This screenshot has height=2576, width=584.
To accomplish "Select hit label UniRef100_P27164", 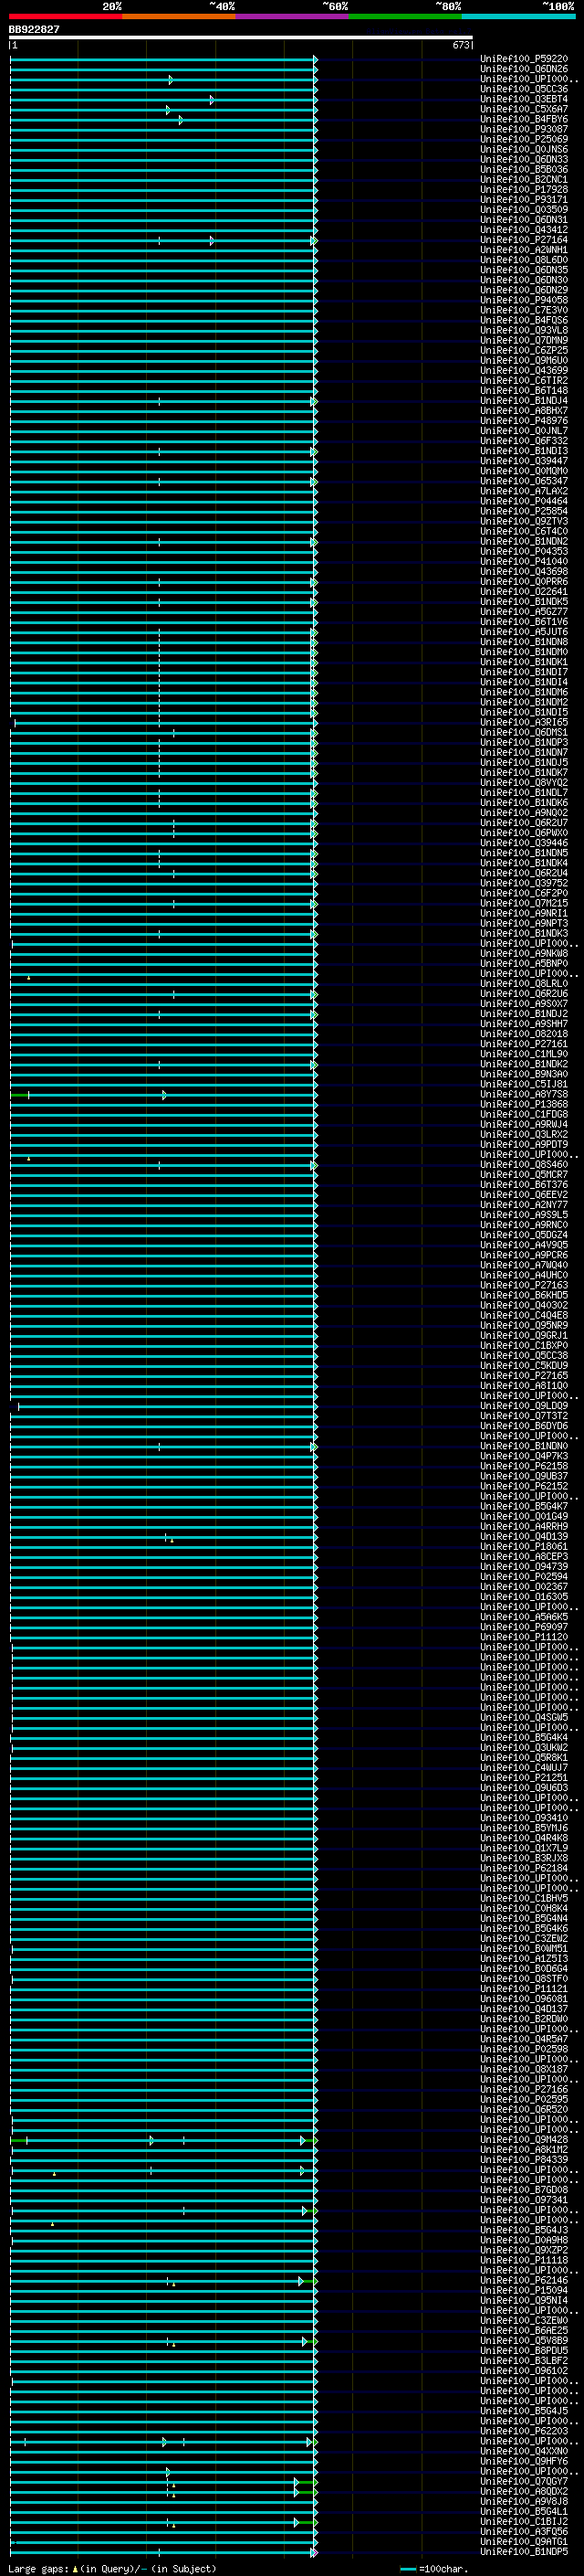I will click(x=524, y=240).
